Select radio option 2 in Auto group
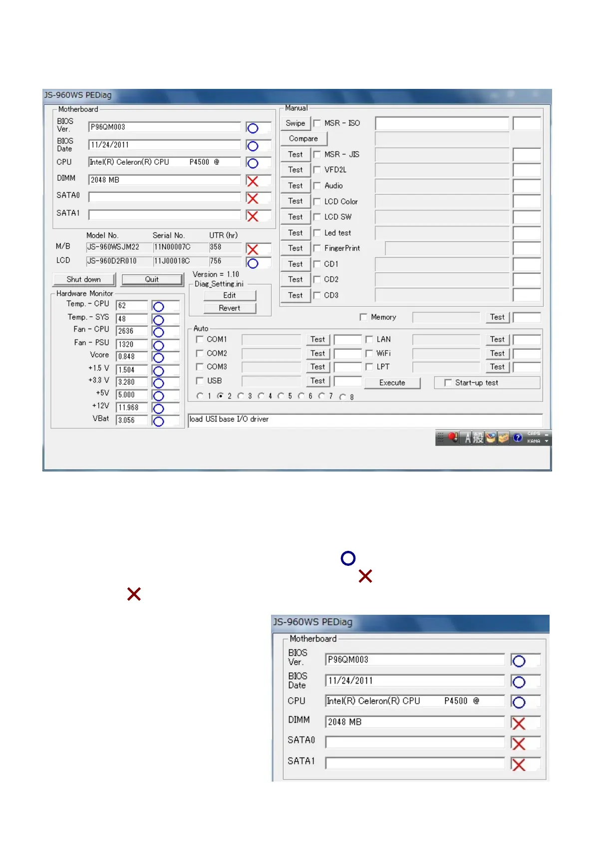Image resolution: width=594 pixels, height=841 pixels. (x=220, y=396)
